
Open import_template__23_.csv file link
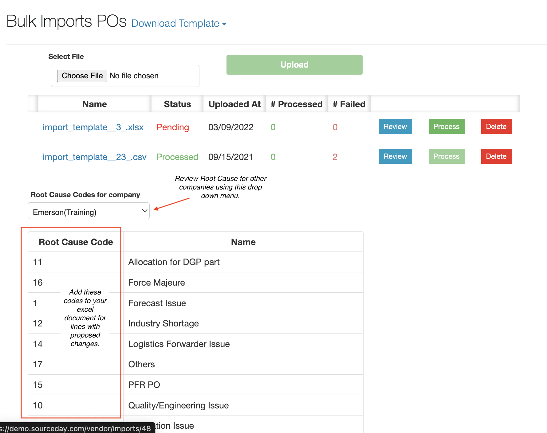click(x=94, y=157)
